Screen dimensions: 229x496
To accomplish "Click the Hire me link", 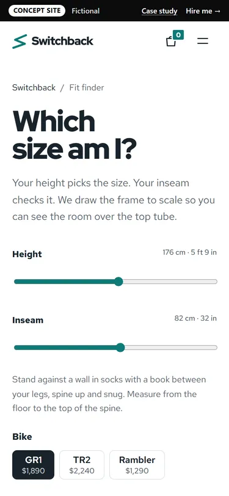I will coord(203,11).
